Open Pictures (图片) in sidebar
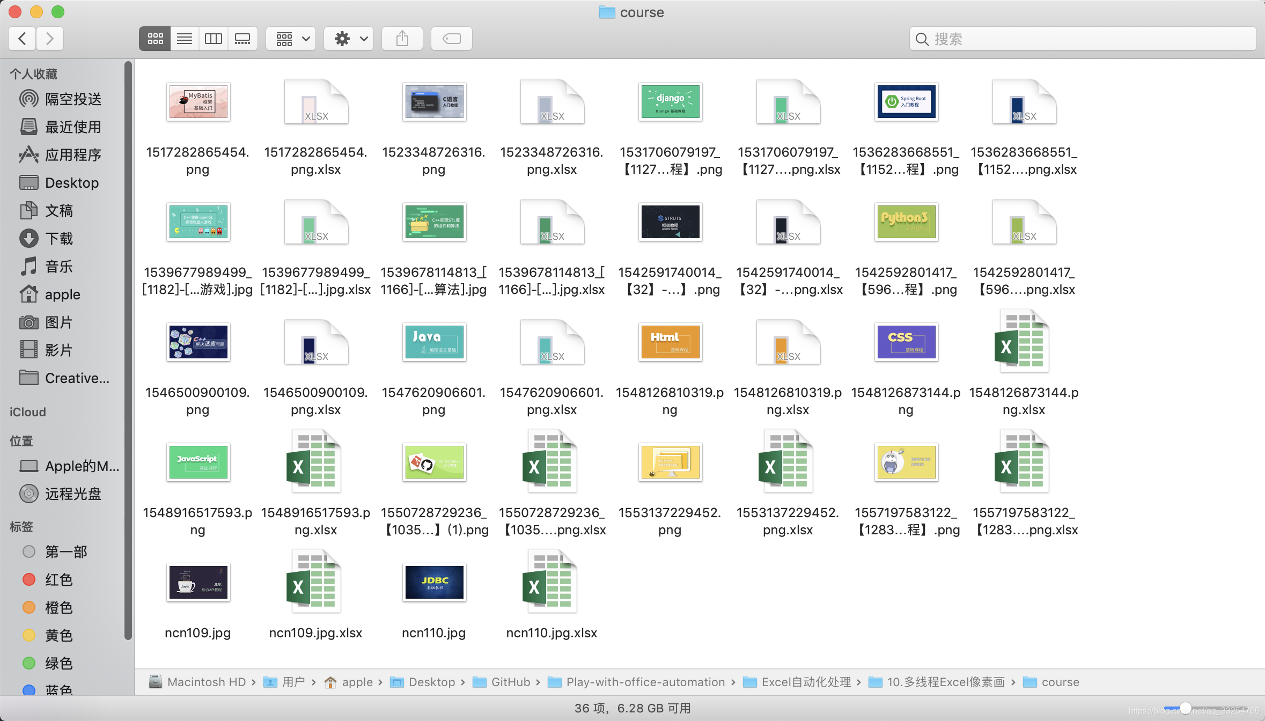Image resolution: width=1265 pixels, height=721 pixels. pos(46,322)
